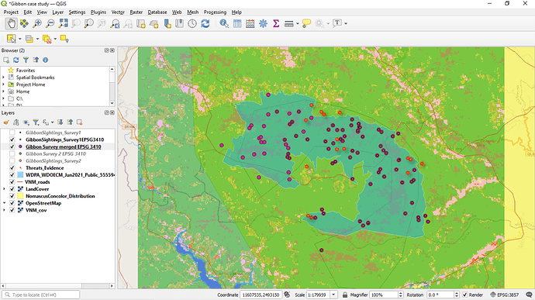Click the NomascusConcolor_Distribution yellow swatch
535x300 pixels.
coord(20,196)
